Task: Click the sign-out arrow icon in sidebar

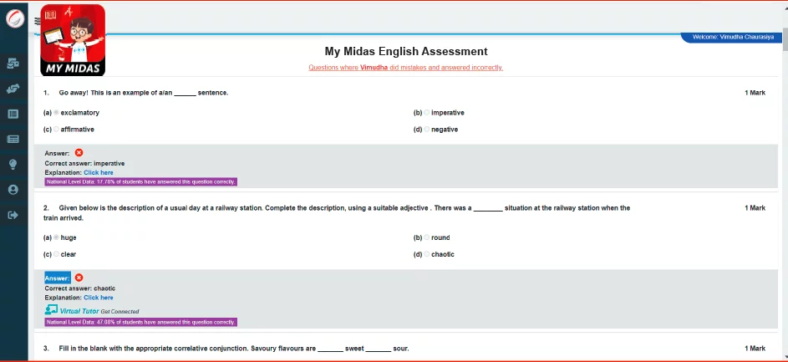Action: pyautogui.click(x=13, y=215)
